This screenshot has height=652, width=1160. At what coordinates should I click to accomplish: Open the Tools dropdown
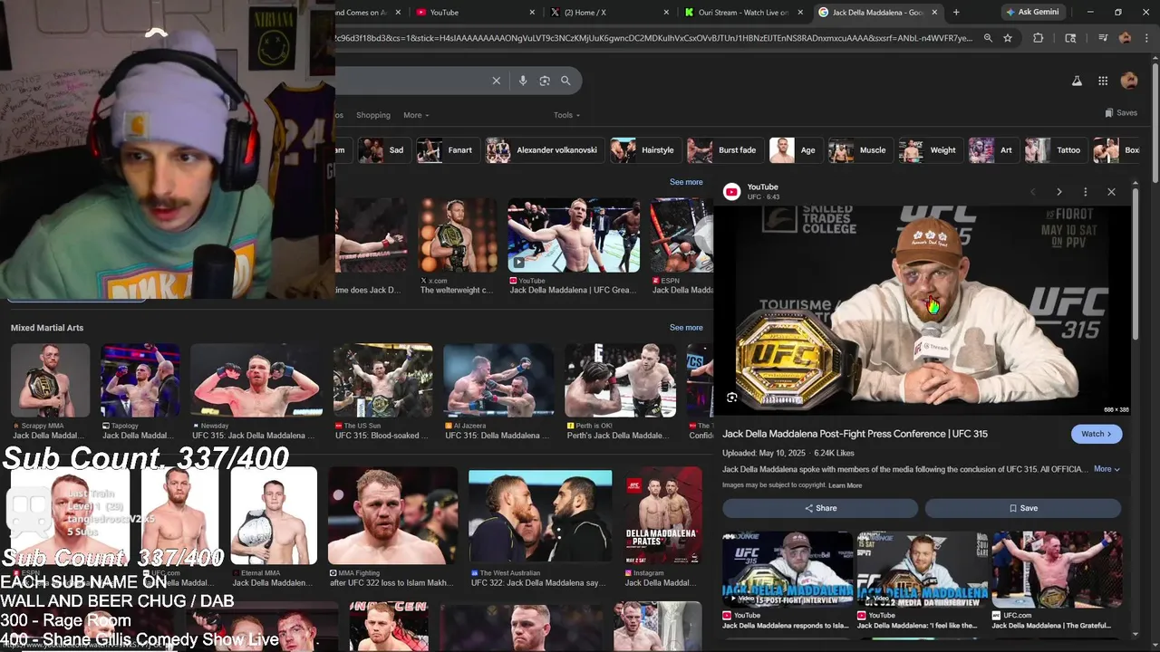566,115
